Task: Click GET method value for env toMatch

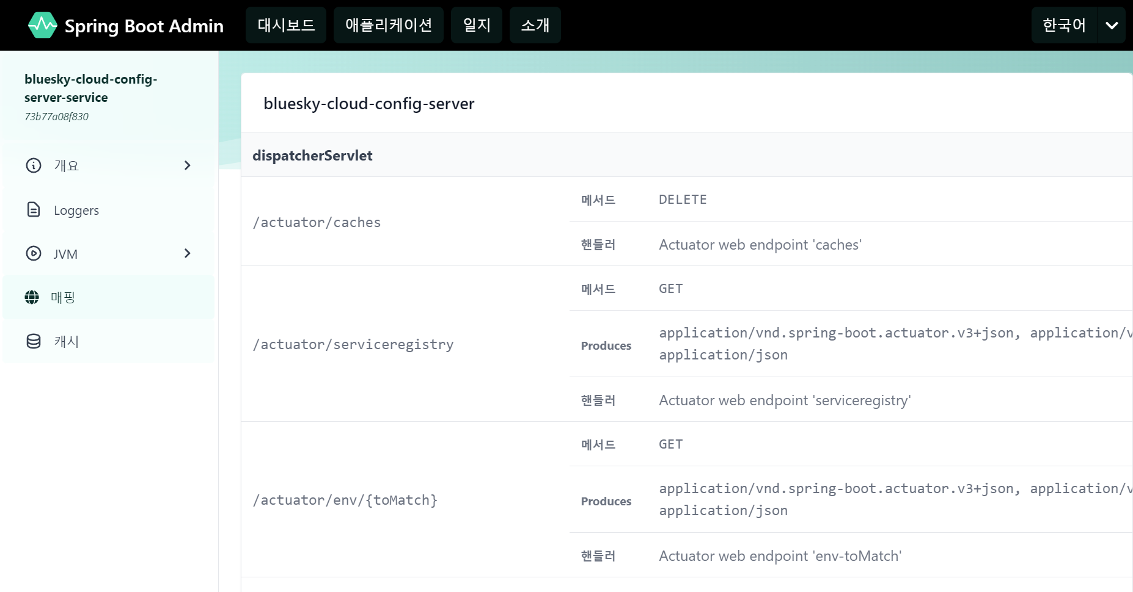Action: (x=670, y=444)
